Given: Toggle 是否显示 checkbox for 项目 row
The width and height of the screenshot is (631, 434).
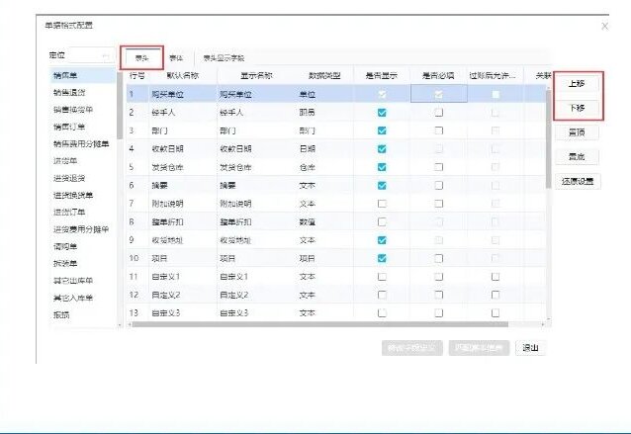Looking at the screenshot, I should [x=382, y=258].
